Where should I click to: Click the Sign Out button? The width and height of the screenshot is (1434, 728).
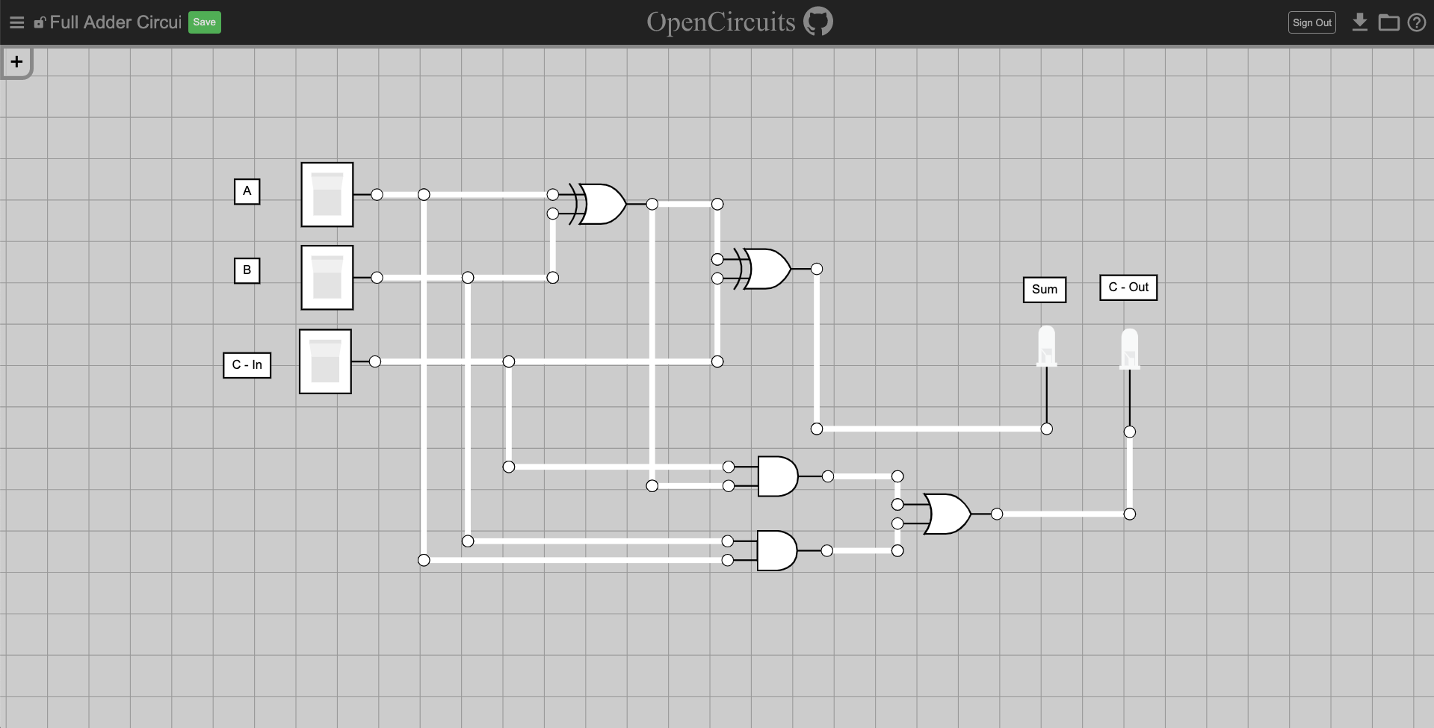tap(1311, 22)
